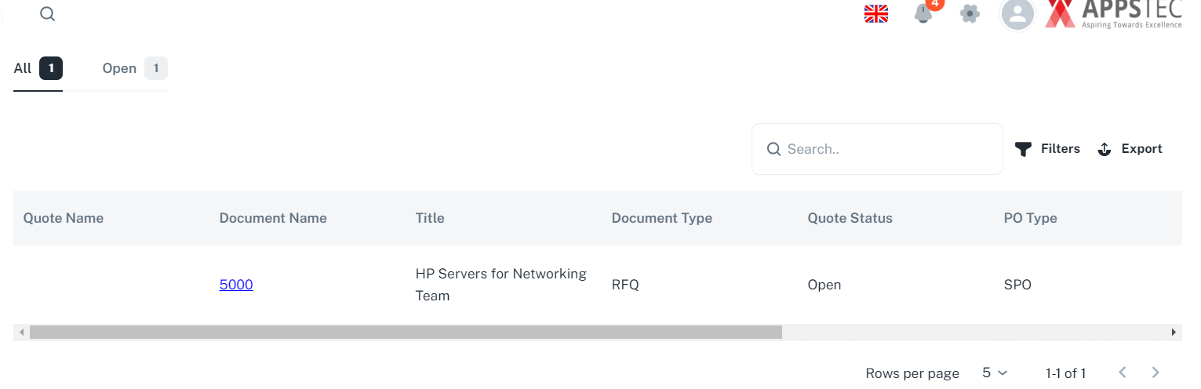Switch to the Open tab
Screen dimensions: 1201x389
click(x=134, y=69)
